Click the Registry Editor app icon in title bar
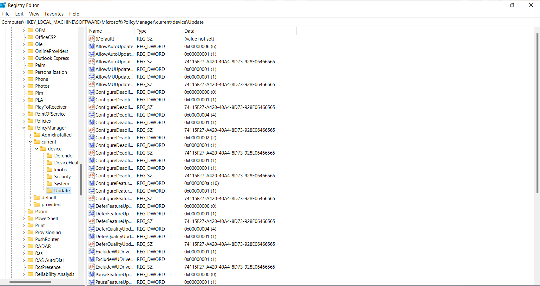The height and width of the screenshot is (286, 540). click(3, 5)
